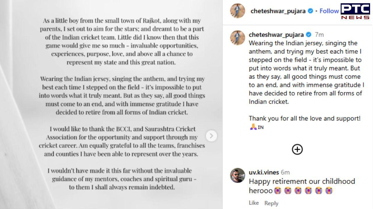The width and height of the screenshot is (373, 209).
Task: Click folded hands emoji in caption
Action: [253, 127]
